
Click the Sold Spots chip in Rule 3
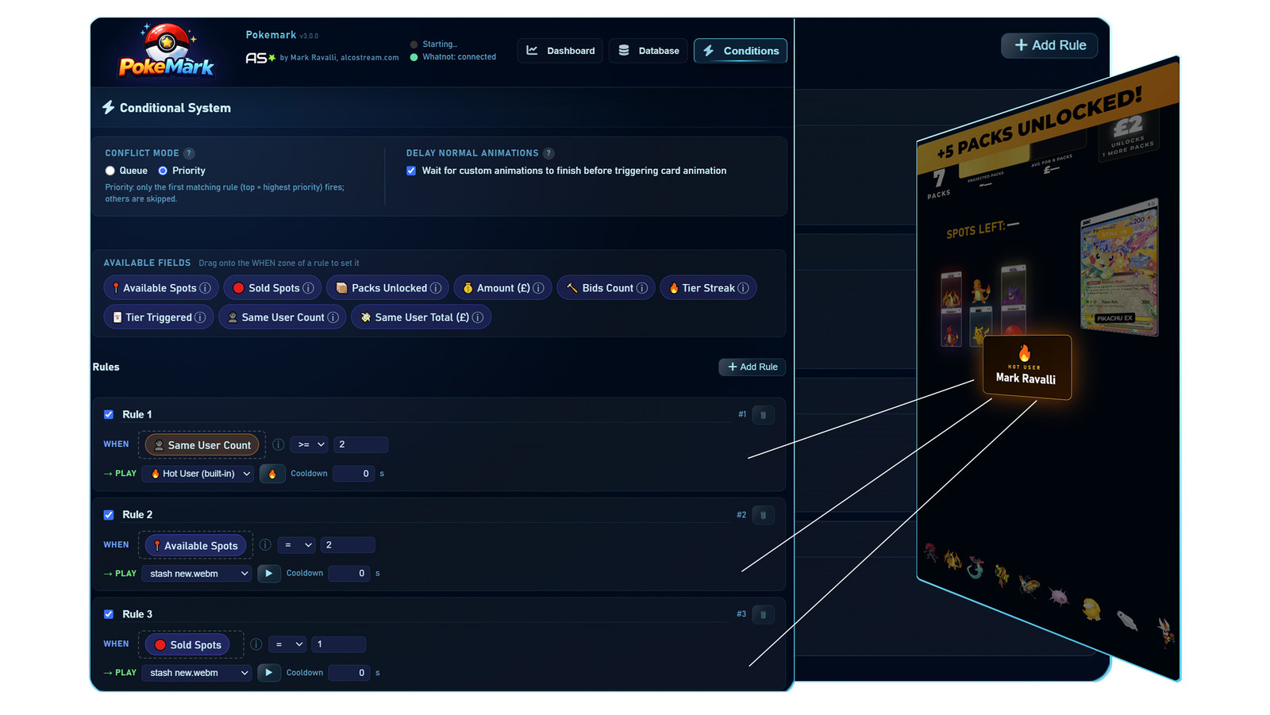[187, 645]
